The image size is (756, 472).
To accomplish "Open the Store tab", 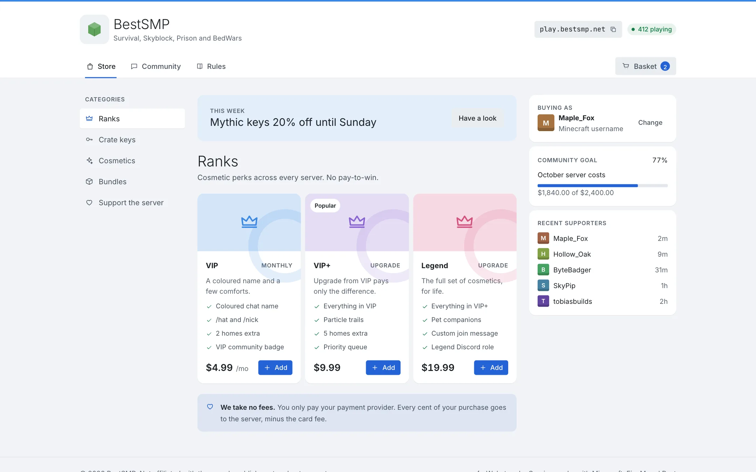I will tap(101, 66).
